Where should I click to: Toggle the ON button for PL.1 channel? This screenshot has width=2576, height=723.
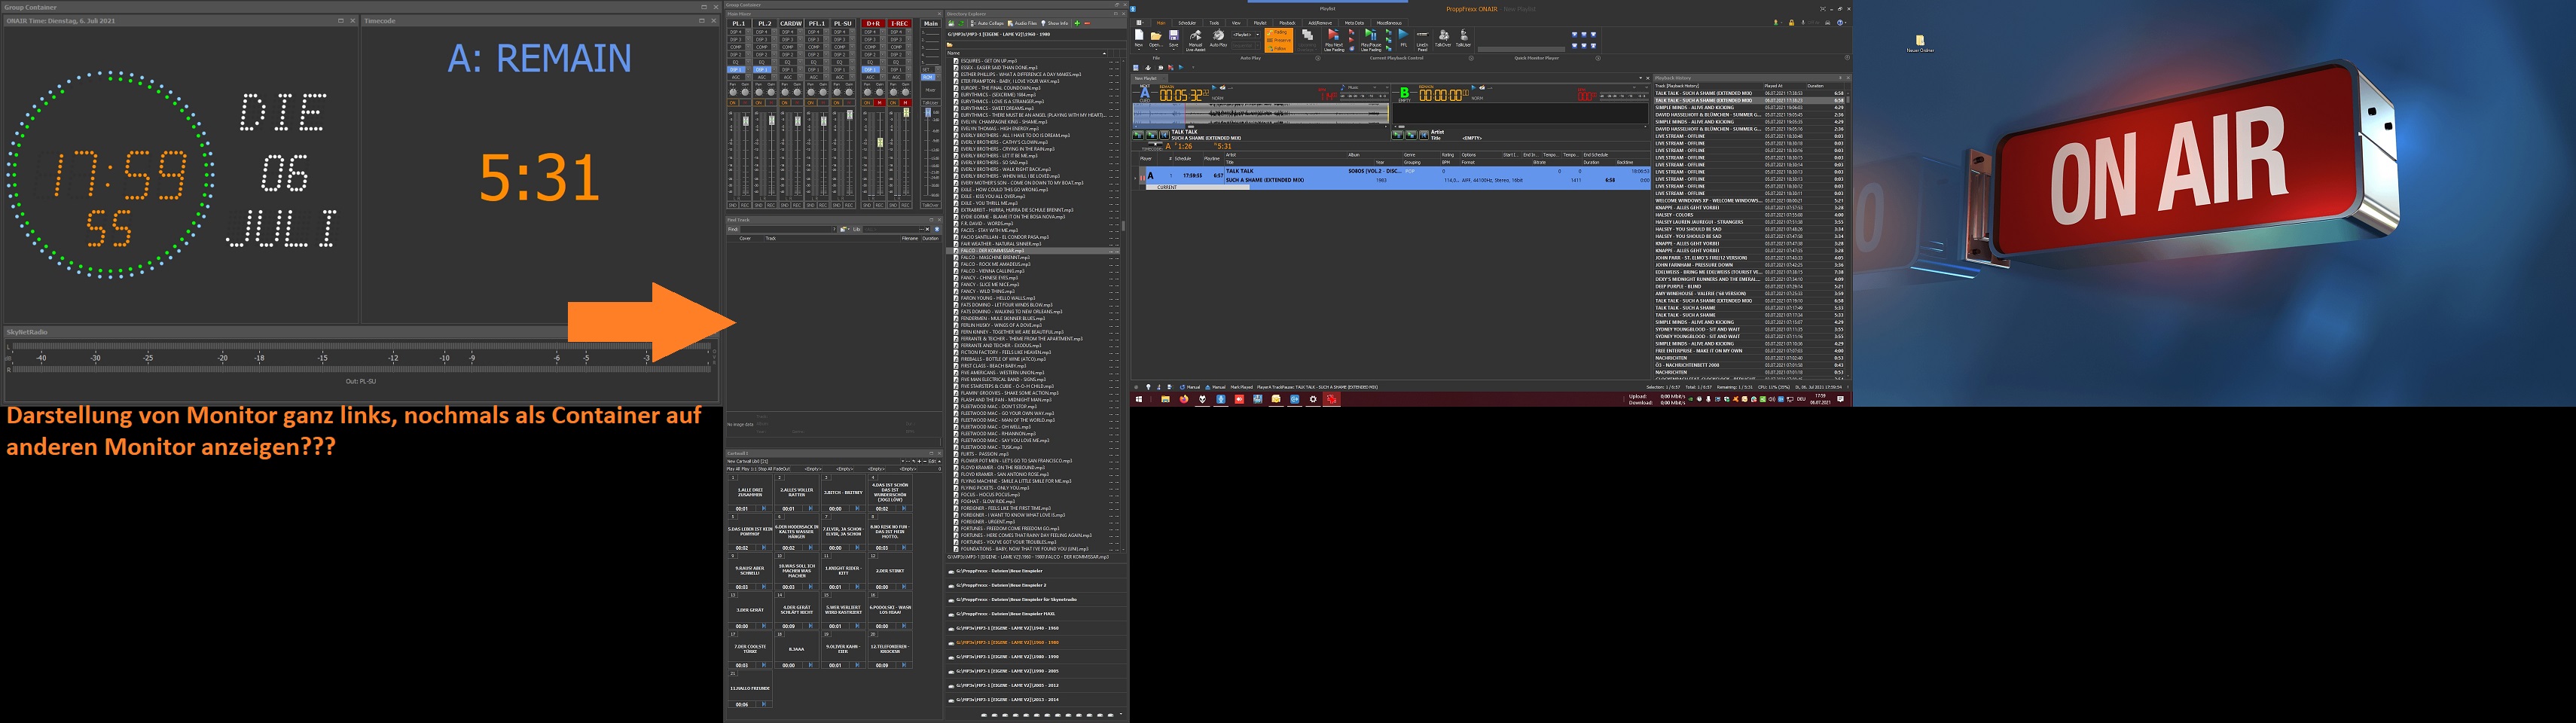pos(733,103)
